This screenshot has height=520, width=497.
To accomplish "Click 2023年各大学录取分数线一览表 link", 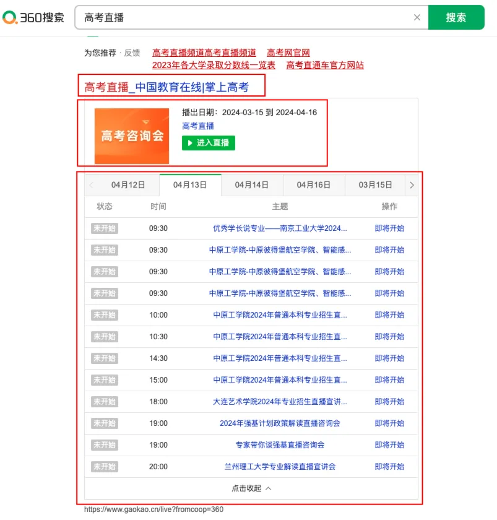I will [214, 65].
